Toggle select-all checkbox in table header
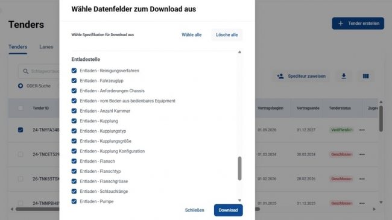 click(x=21, y=108)
